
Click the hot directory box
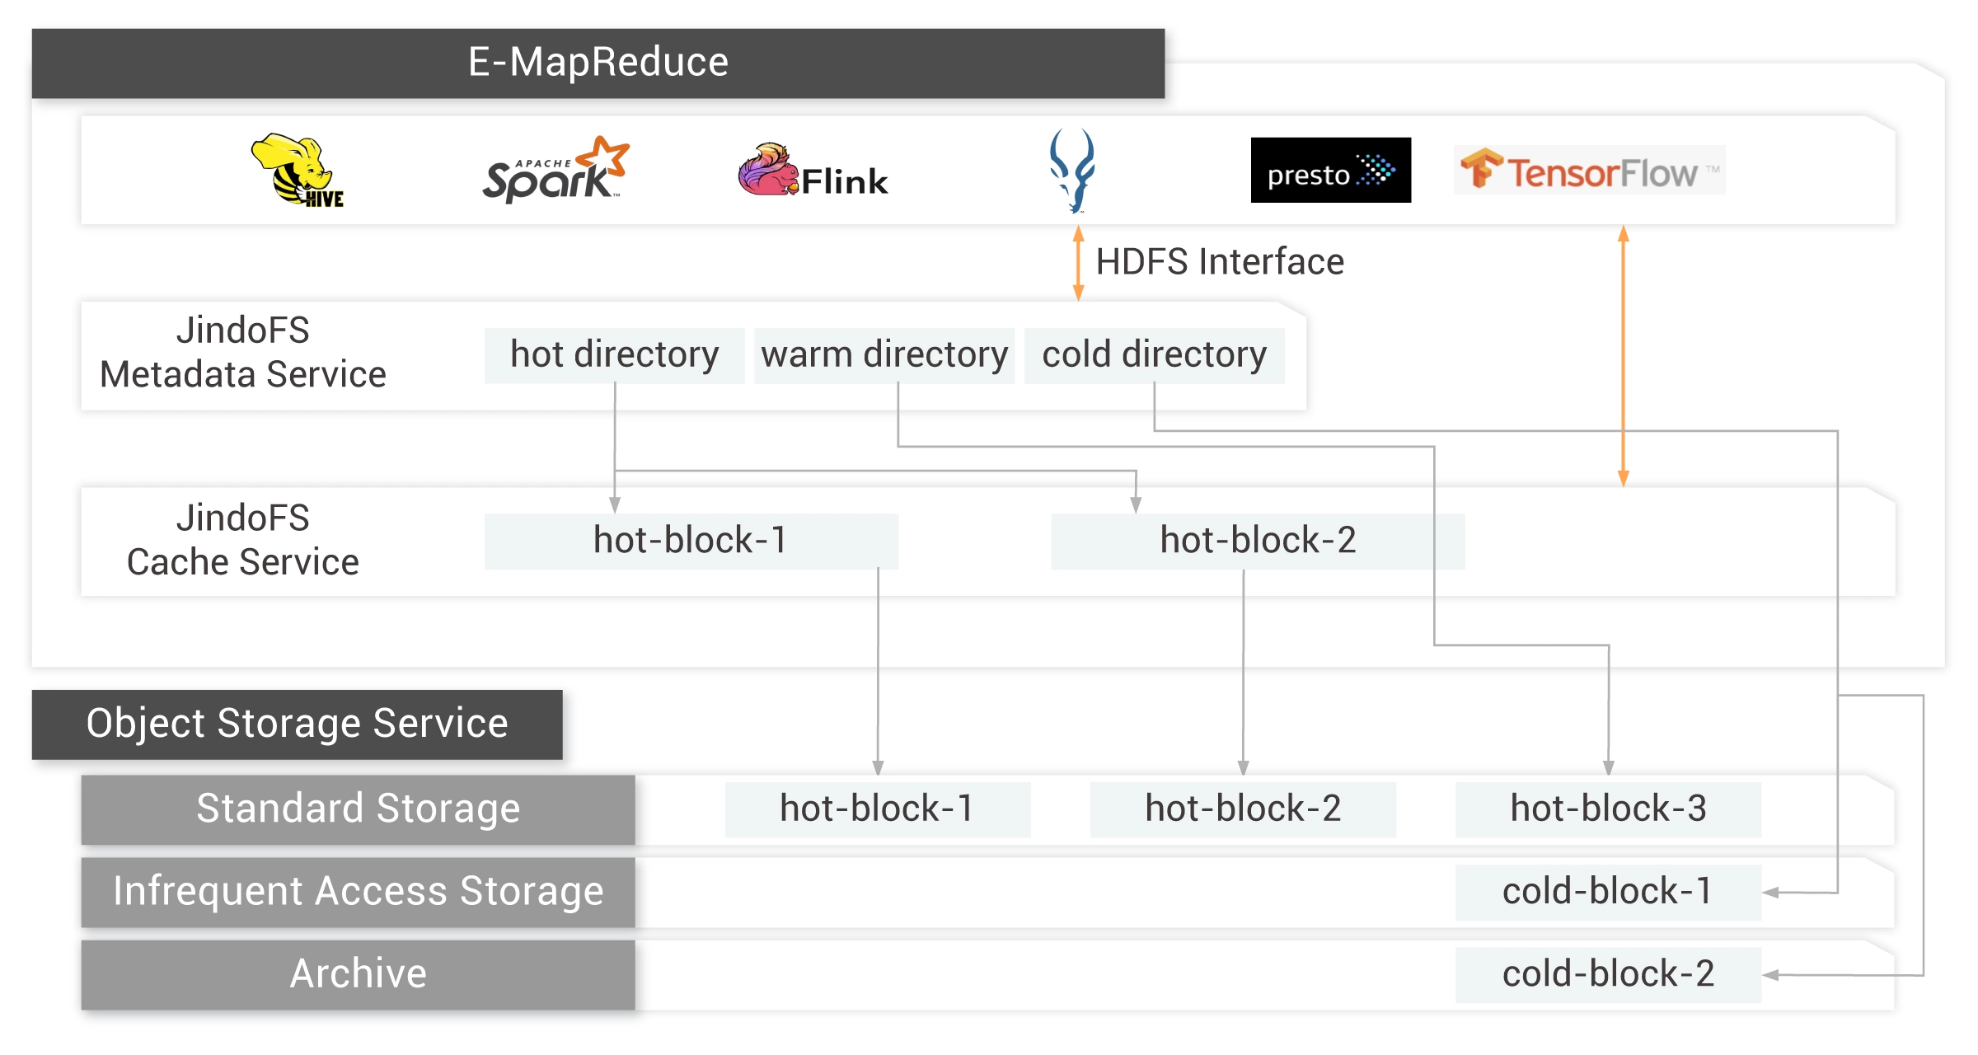[614, 355]
